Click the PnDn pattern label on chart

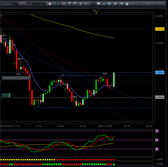click(19, 74)
